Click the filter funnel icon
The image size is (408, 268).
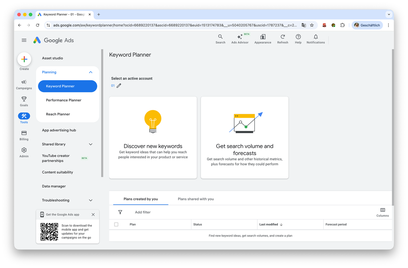120,212
